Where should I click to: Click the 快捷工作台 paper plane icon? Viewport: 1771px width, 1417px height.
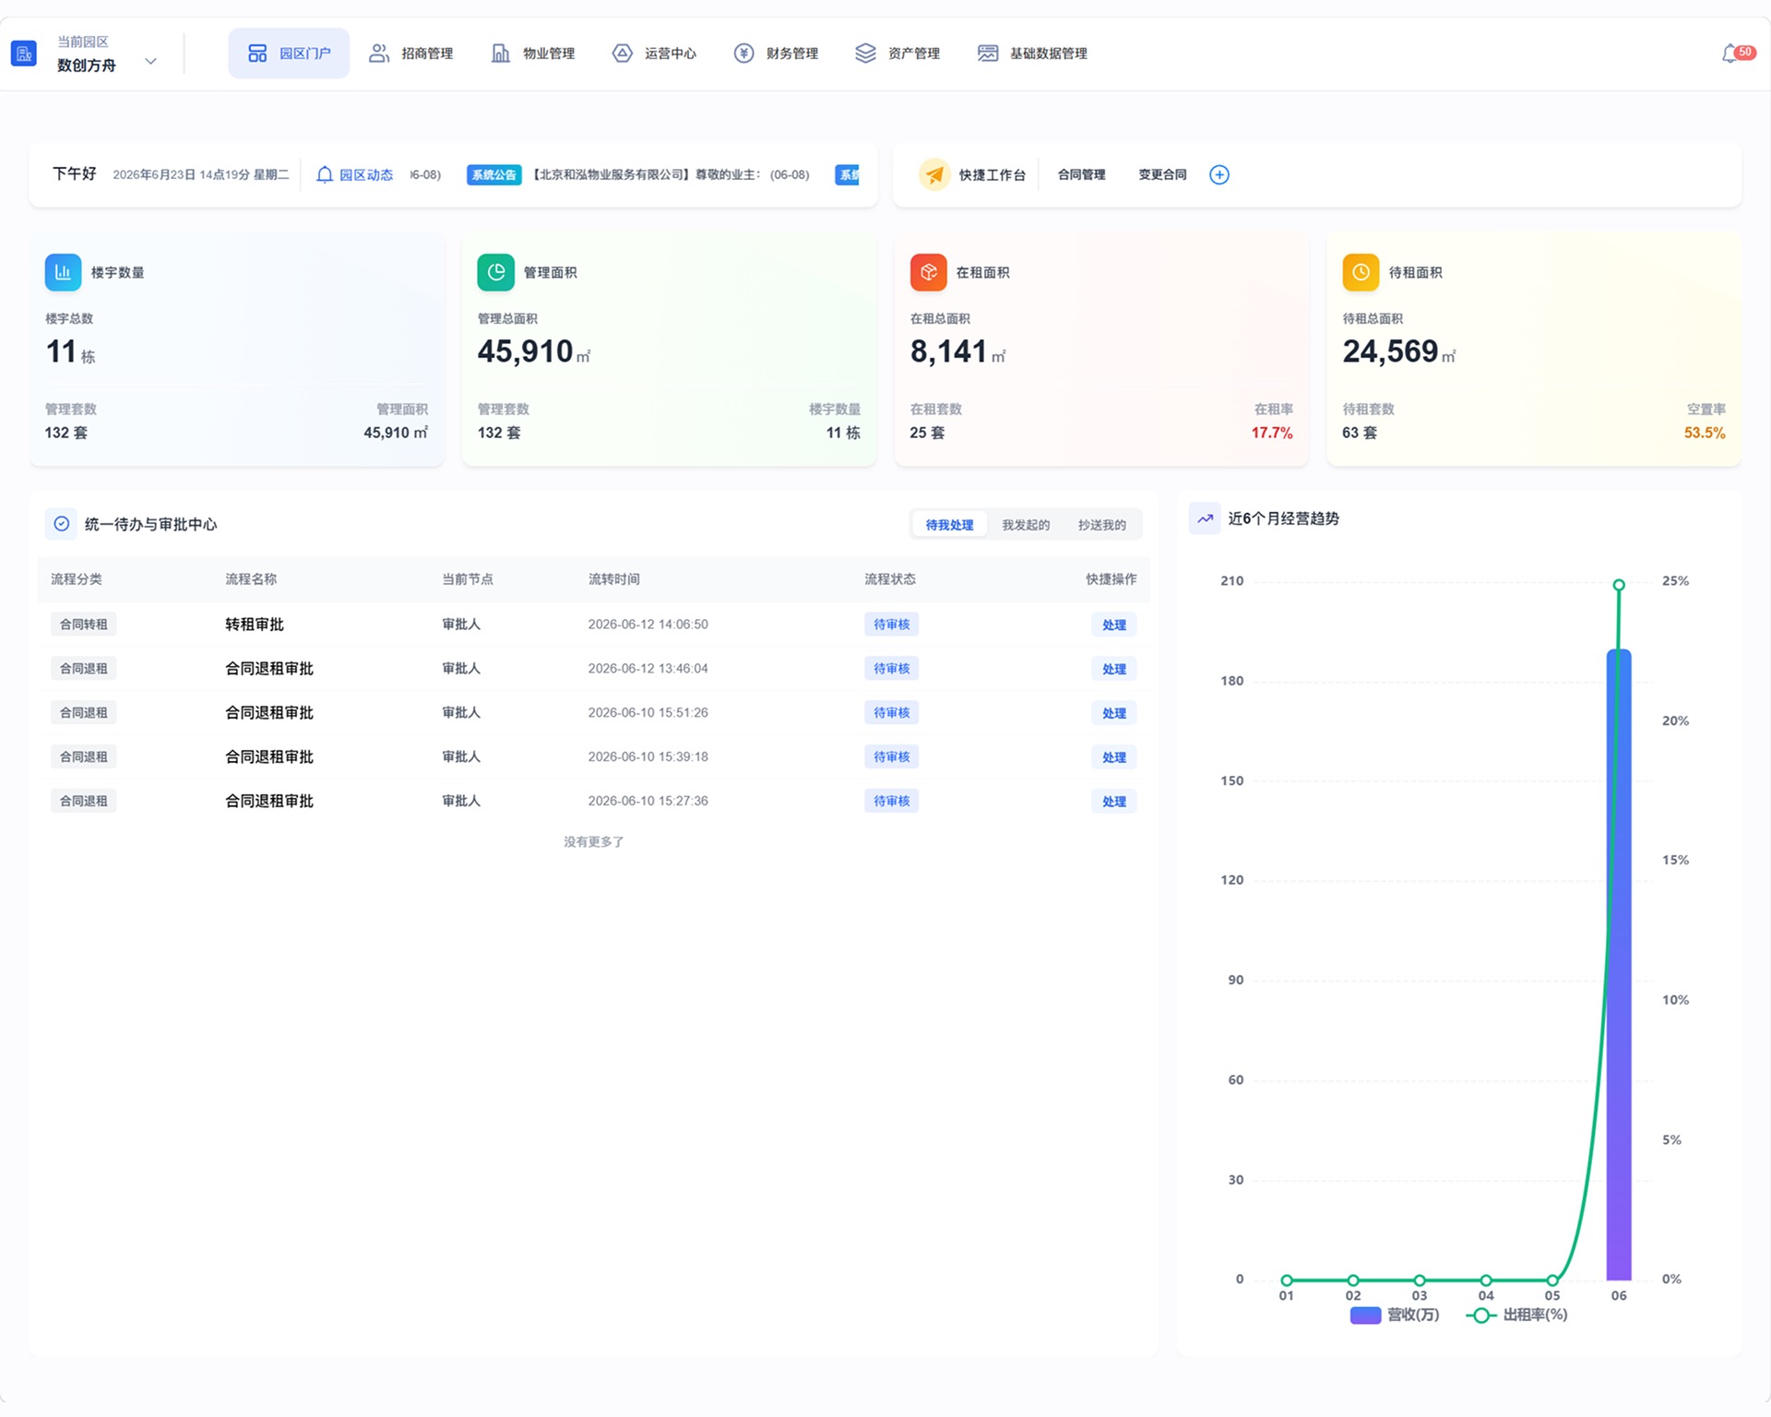pos(934,174)
